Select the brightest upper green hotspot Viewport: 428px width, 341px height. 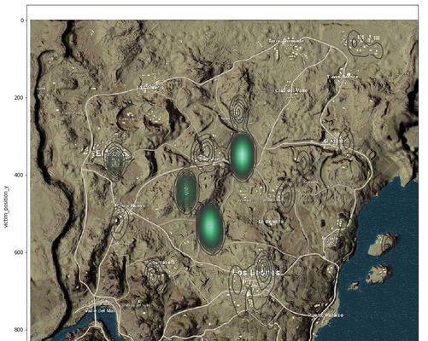click(x=242, y=156)
